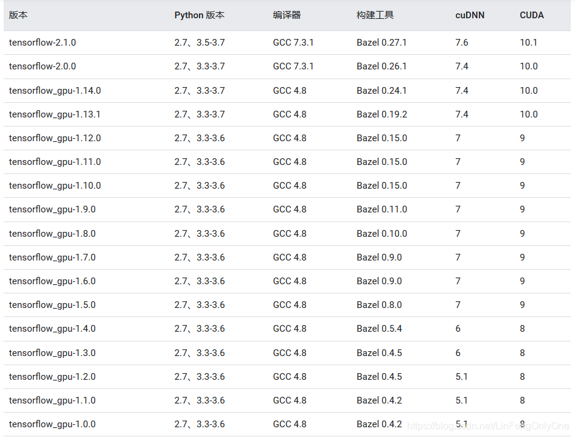This screenshot has height=437, width=575.
Task: Select the tensorflow_gpu-1.14.0 cell
Action: 55,91
